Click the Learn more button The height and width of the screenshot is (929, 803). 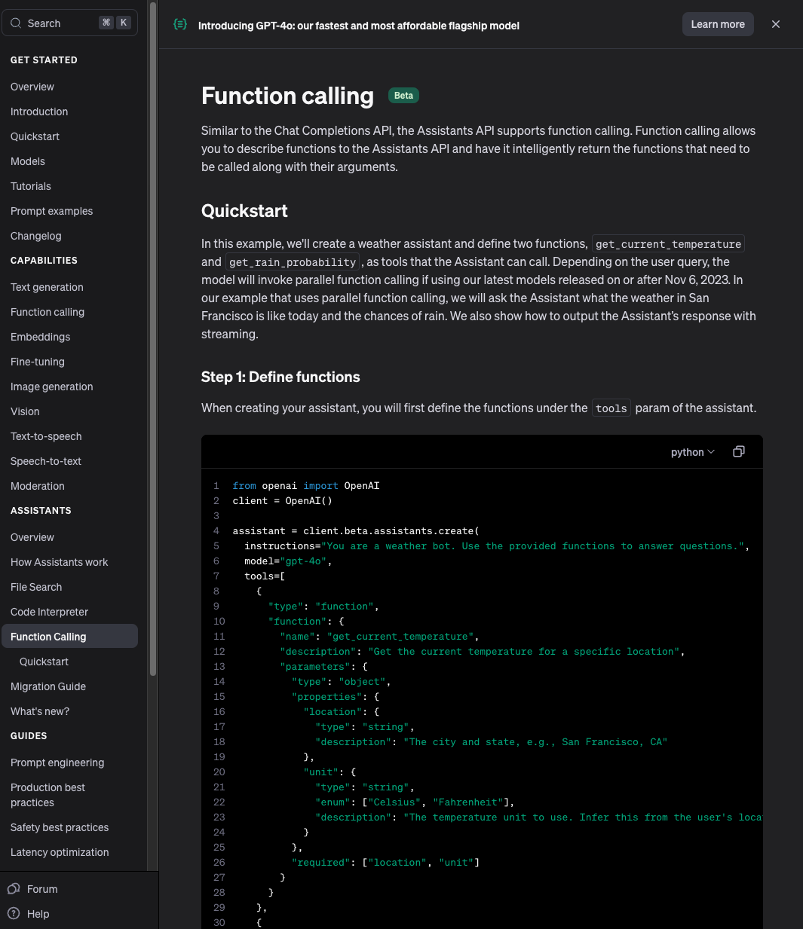pyautogui.click(x=718, y=24)
